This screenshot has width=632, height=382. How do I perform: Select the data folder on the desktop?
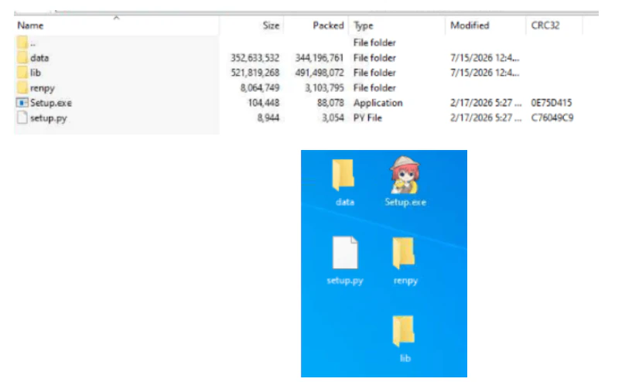coord(343,175)
